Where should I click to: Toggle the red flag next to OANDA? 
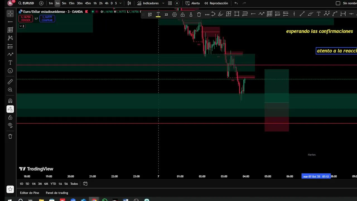(x=86, y=12)
